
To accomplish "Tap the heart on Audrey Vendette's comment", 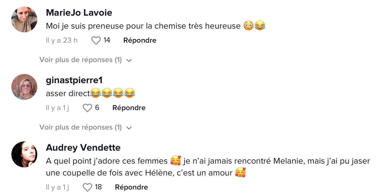I will pyautogui.click(x=87, y=187).
